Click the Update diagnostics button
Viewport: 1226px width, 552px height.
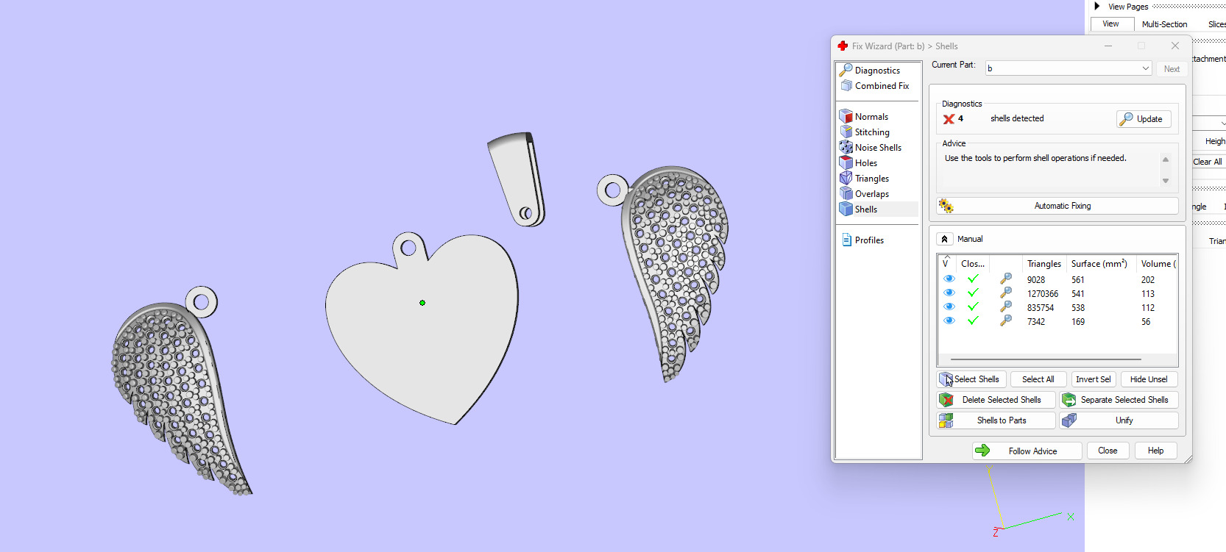click(1144, 119)
